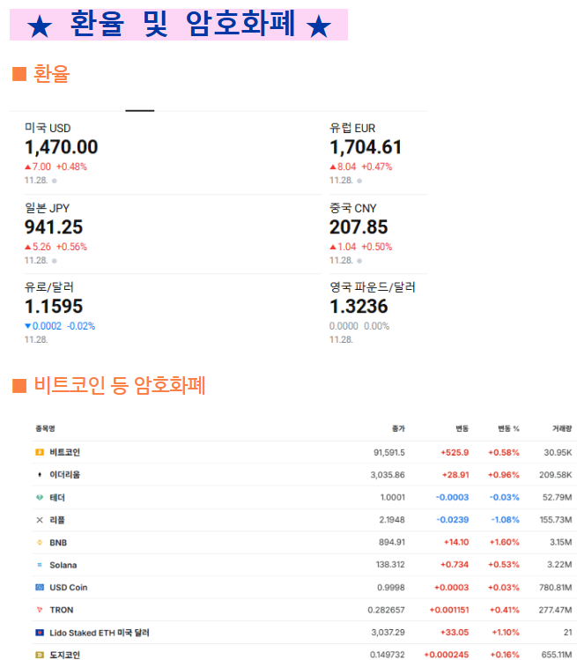Click the BNB coin icon
The width and height of the screenshot is (577, 660).
(x=39, y=543)
